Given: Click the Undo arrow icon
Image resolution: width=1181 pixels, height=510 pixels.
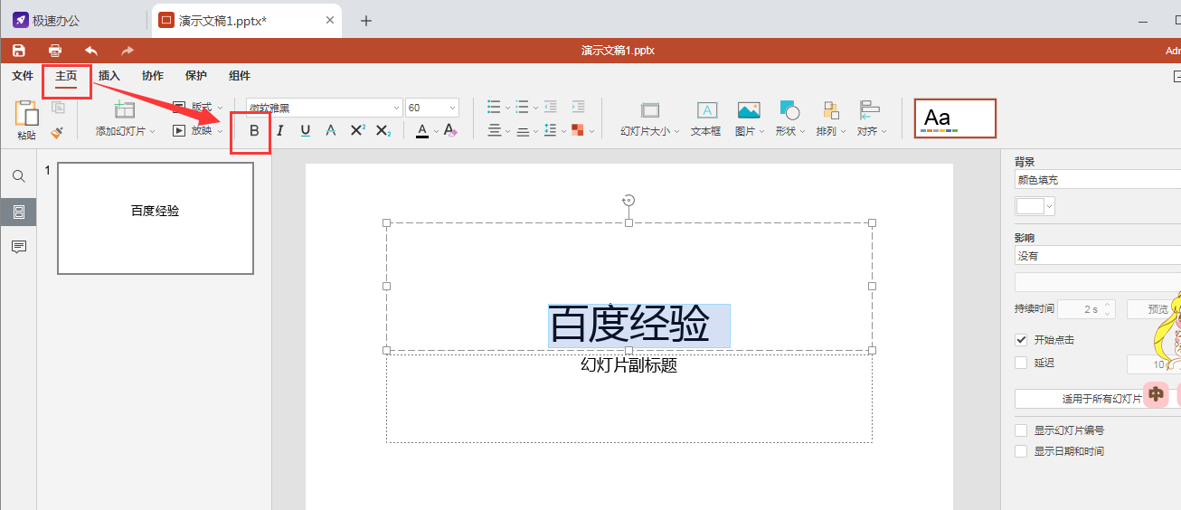Looking at the screenshot, I should coord(91,51).
